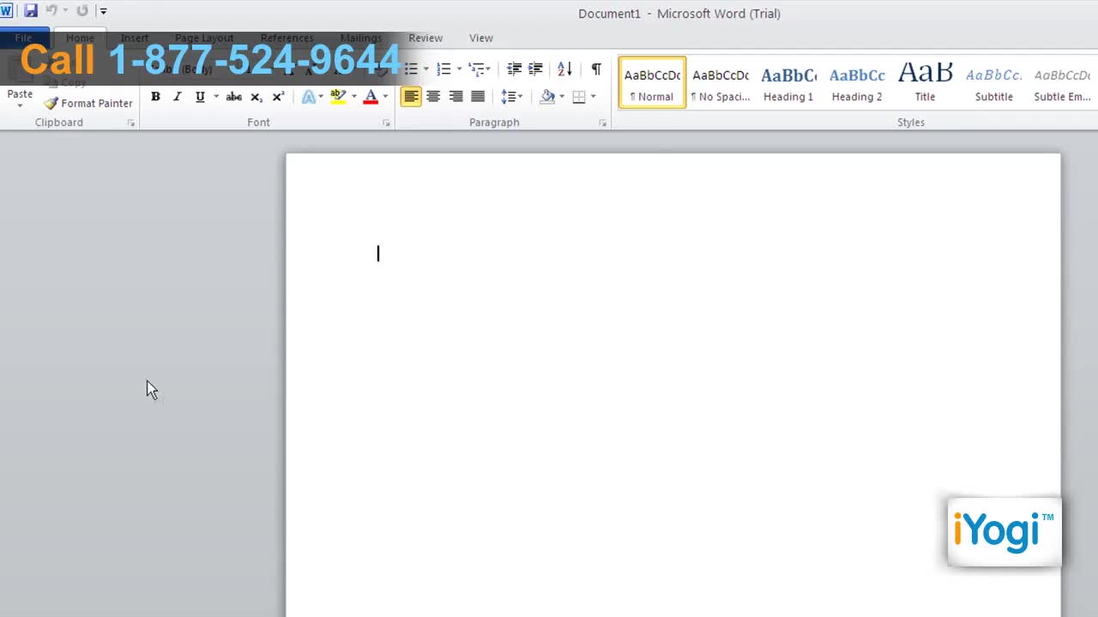Toggle Italic formatting

point(178,97)
